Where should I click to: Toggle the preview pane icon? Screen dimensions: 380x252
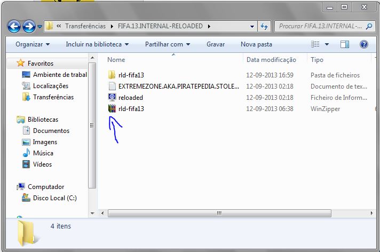(x=345, y=44)
